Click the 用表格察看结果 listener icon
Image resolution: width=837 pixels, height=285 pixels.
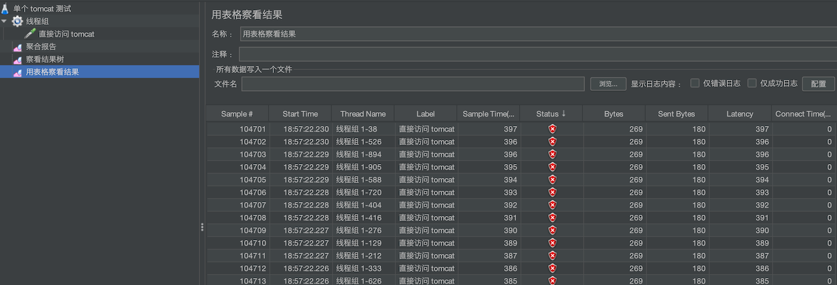pos(18,72)
